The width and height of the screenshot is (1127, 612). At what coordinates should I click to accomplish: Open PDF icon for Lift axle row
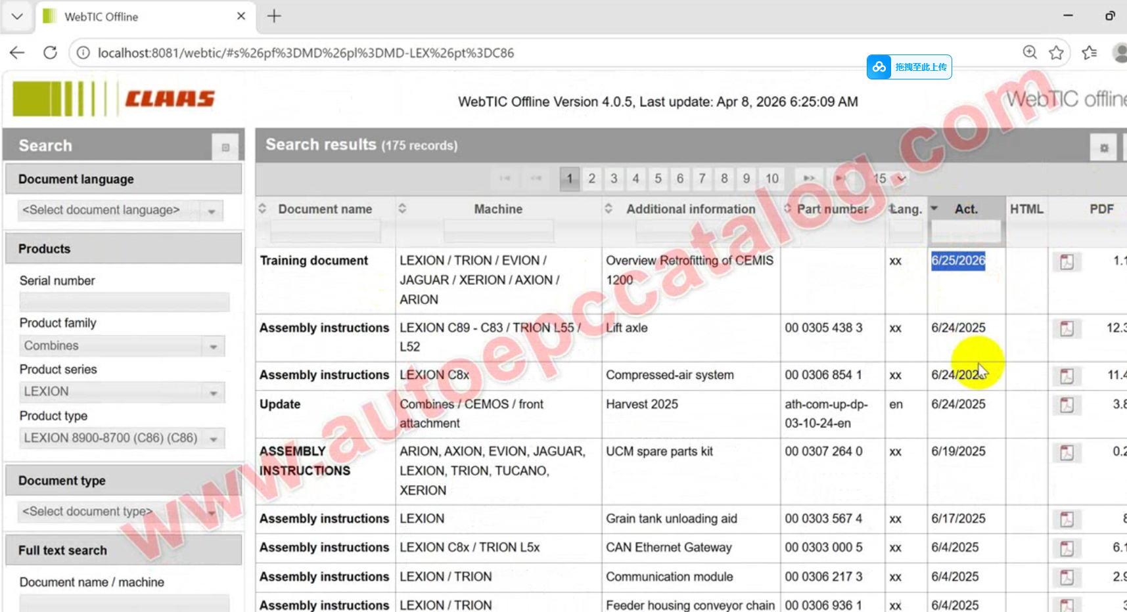click(1067, 328)
